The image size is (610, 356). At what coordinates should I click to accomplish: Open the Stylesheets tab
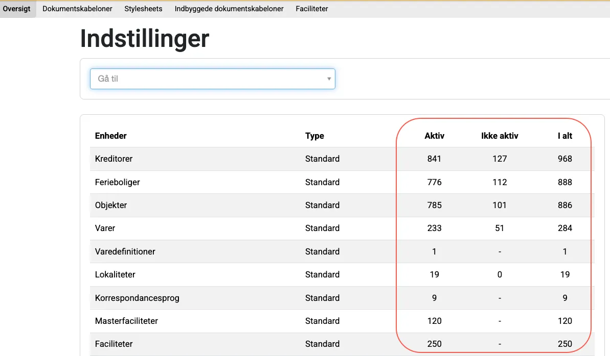tap(143, 9)
